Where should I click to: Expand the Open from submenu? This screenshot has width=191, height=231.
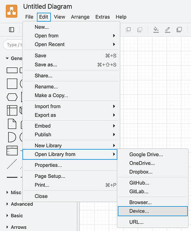[71, 36]
